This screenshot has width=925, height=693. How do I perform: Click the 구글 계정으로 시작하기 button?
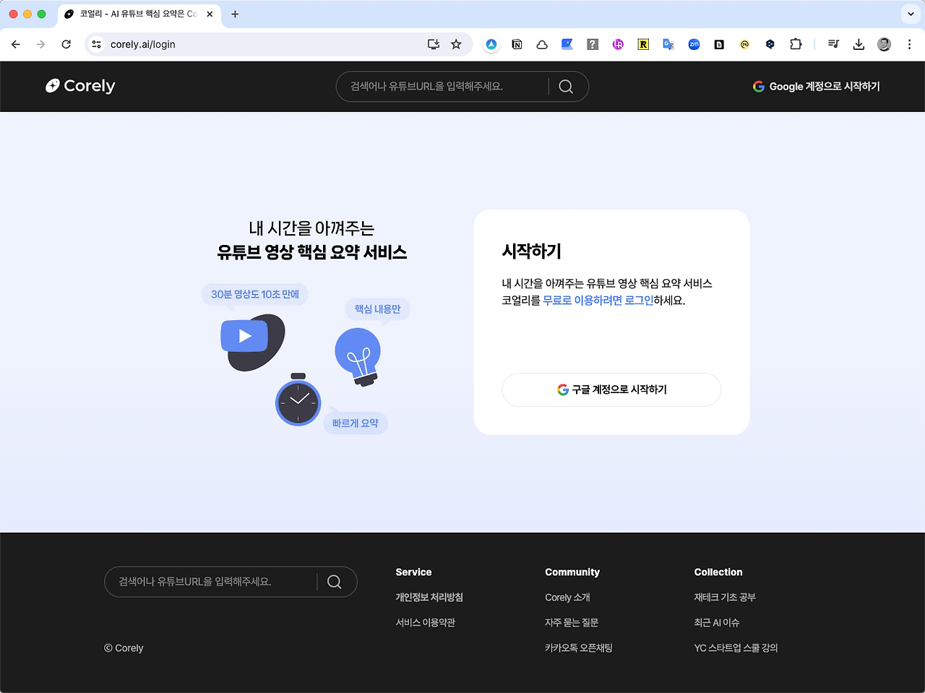pos(611,389)
